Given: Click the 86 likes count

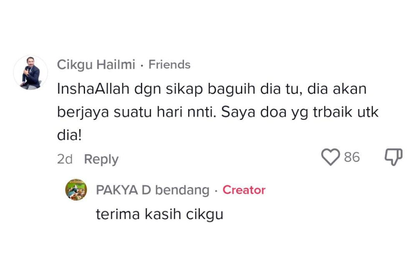Looking at the screenshot, I should pyautogui.click(x=352, y=157).
